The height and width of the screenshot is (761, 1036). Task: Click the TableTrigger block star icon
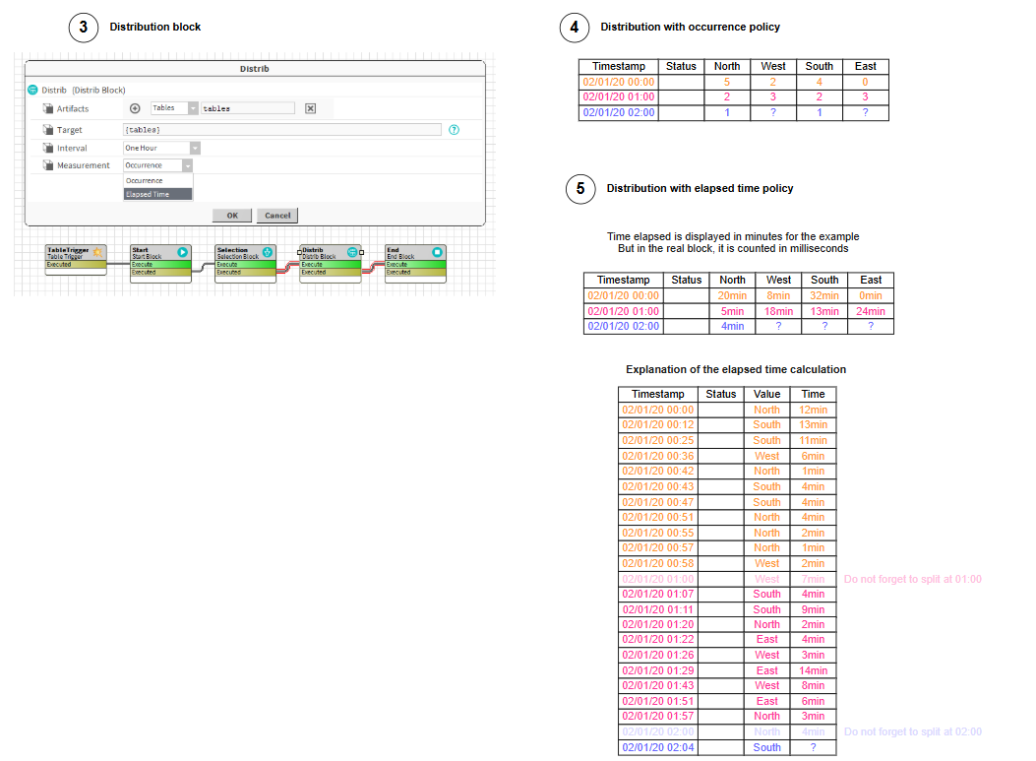(x=97, y=253)
